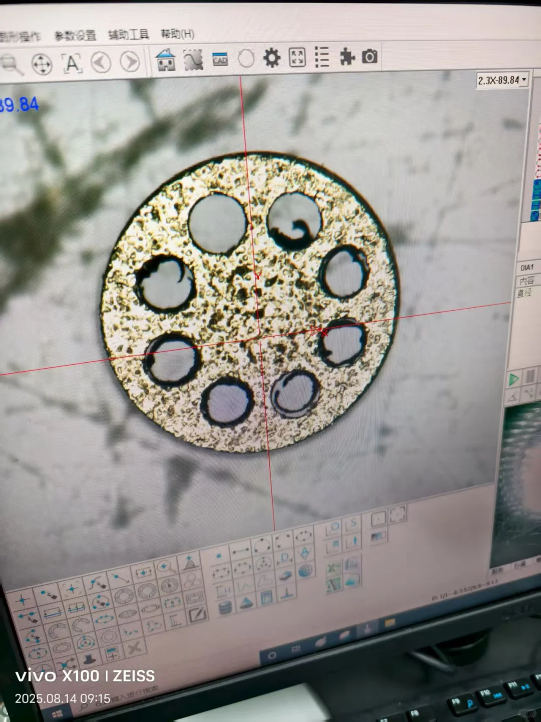The image size is (541, 722).
Task: Select the pencil edit note tool
Action: [197, 614]
